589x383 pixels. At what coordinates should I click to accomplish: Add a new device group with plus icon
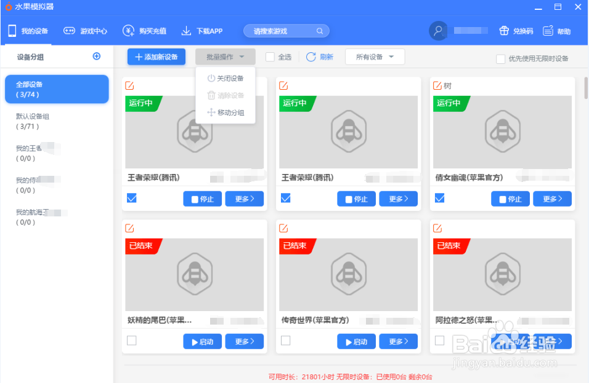pos(97,56)
